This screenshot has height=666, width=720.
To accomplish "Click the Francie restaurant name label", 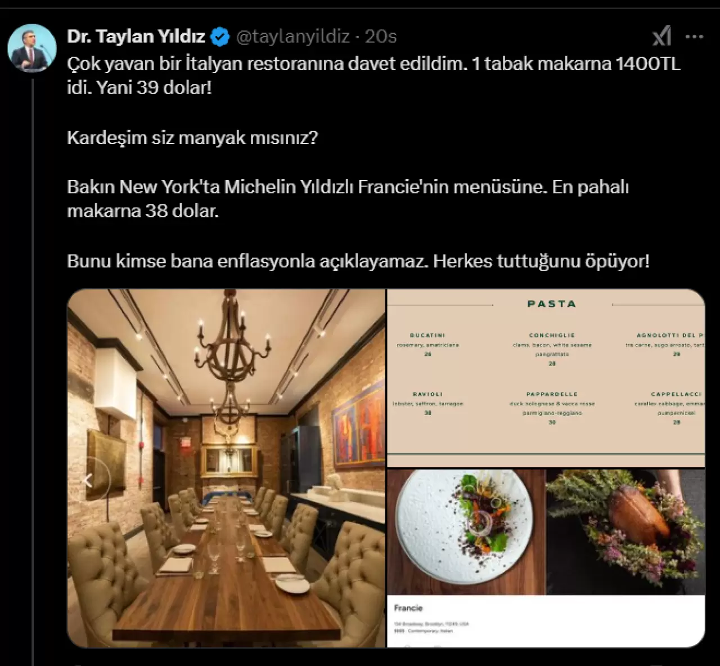I will [x=408, y=608].
